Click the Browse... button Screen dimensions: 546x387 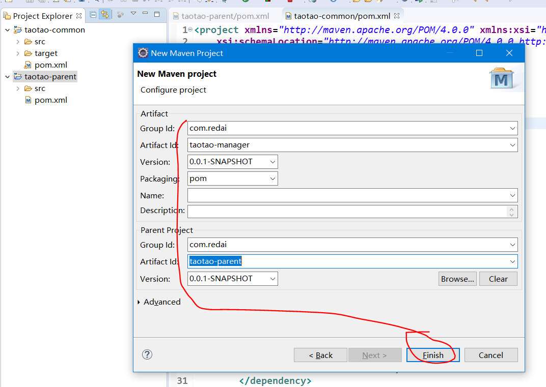[x=457, y=279]
